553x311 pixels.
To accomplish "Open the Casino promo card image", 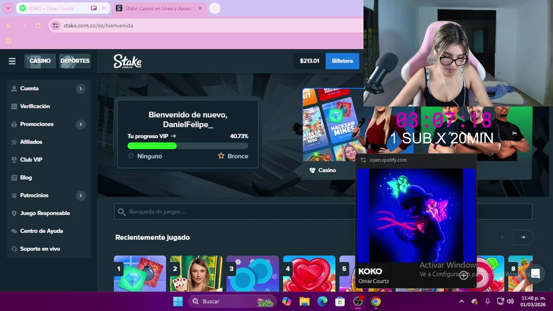I will click(333, 125).
